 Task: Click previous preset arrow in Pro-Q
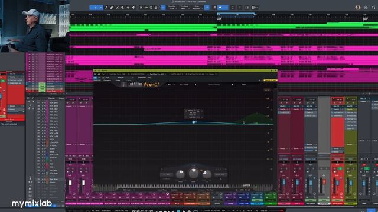(x=195, y=85)
